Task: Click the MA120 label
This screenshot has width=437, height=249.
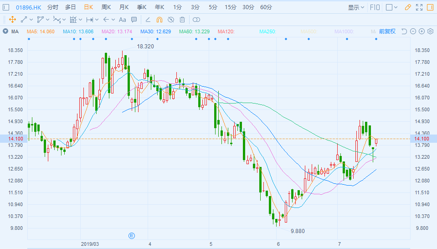Action: tap(226, 31)
